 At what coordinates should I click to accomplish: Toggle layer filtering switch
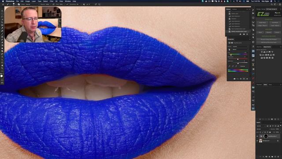coord(281,125)
